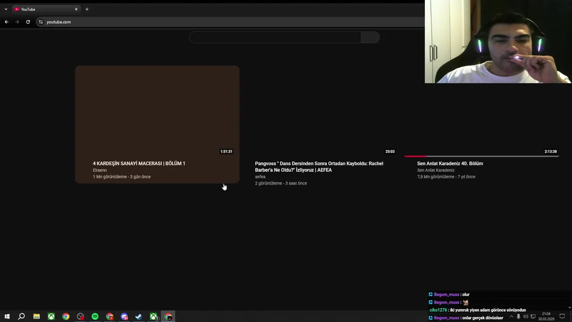Open the network tray icon

533,317
